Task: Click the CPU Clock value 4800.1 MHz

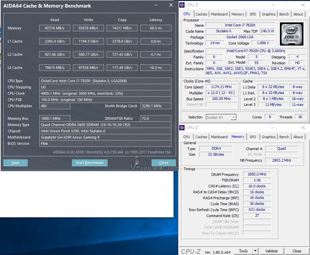Action: click(x=105, y=93)
